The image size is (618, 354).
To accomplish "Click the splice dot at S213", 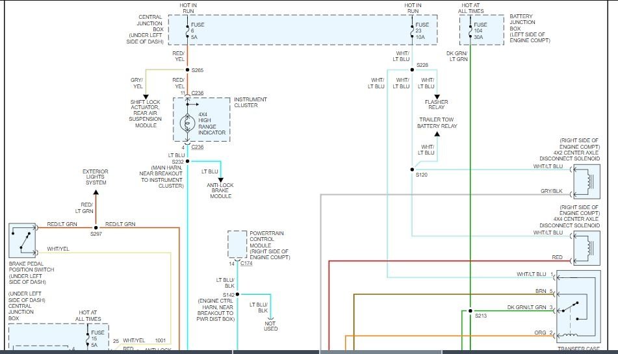I will click(x=470, y=310).
